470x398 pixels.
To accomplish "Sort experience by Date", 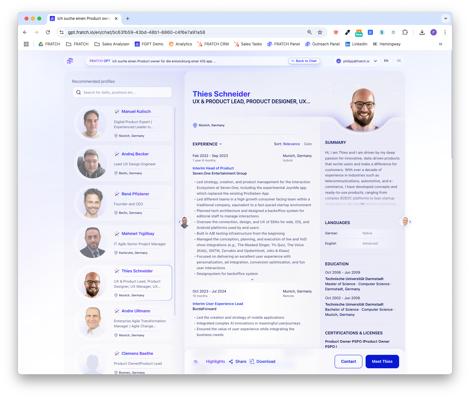I will [x=308, y=144].
